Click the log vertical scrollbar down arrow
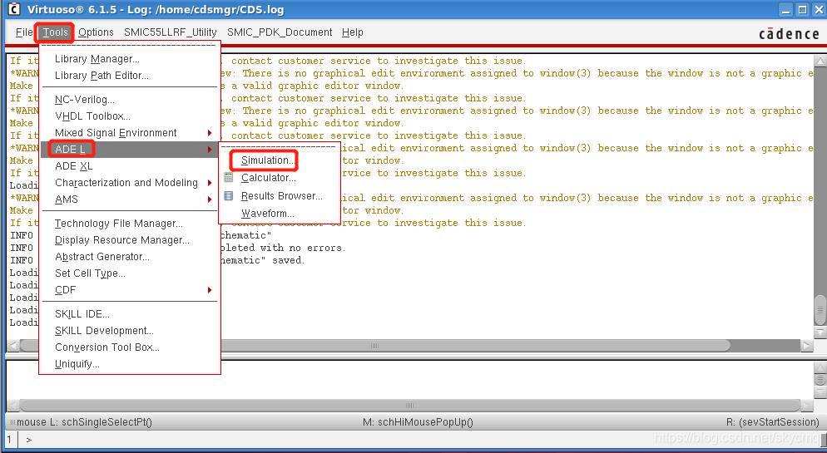The image size is (827, 453). 820,333
